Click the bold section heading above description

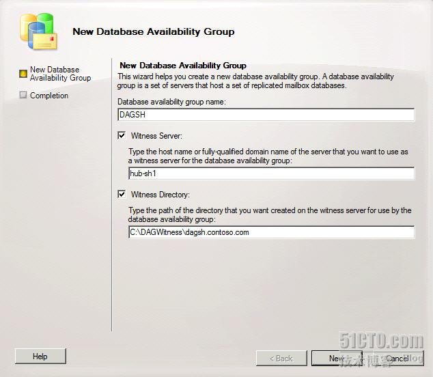point(183,66)
